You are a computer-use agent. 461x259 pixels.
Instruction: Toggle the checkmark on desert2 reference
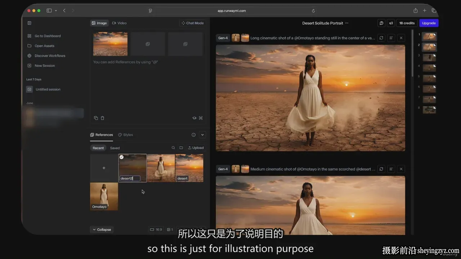122,157
